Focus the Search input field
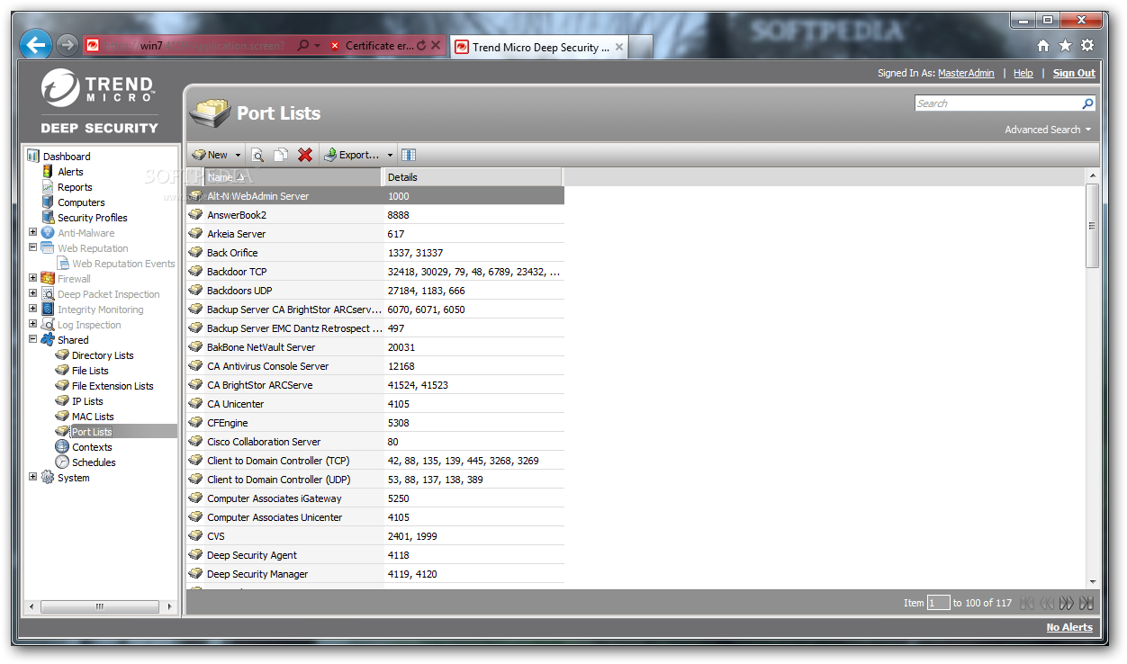 click(997, 103)
